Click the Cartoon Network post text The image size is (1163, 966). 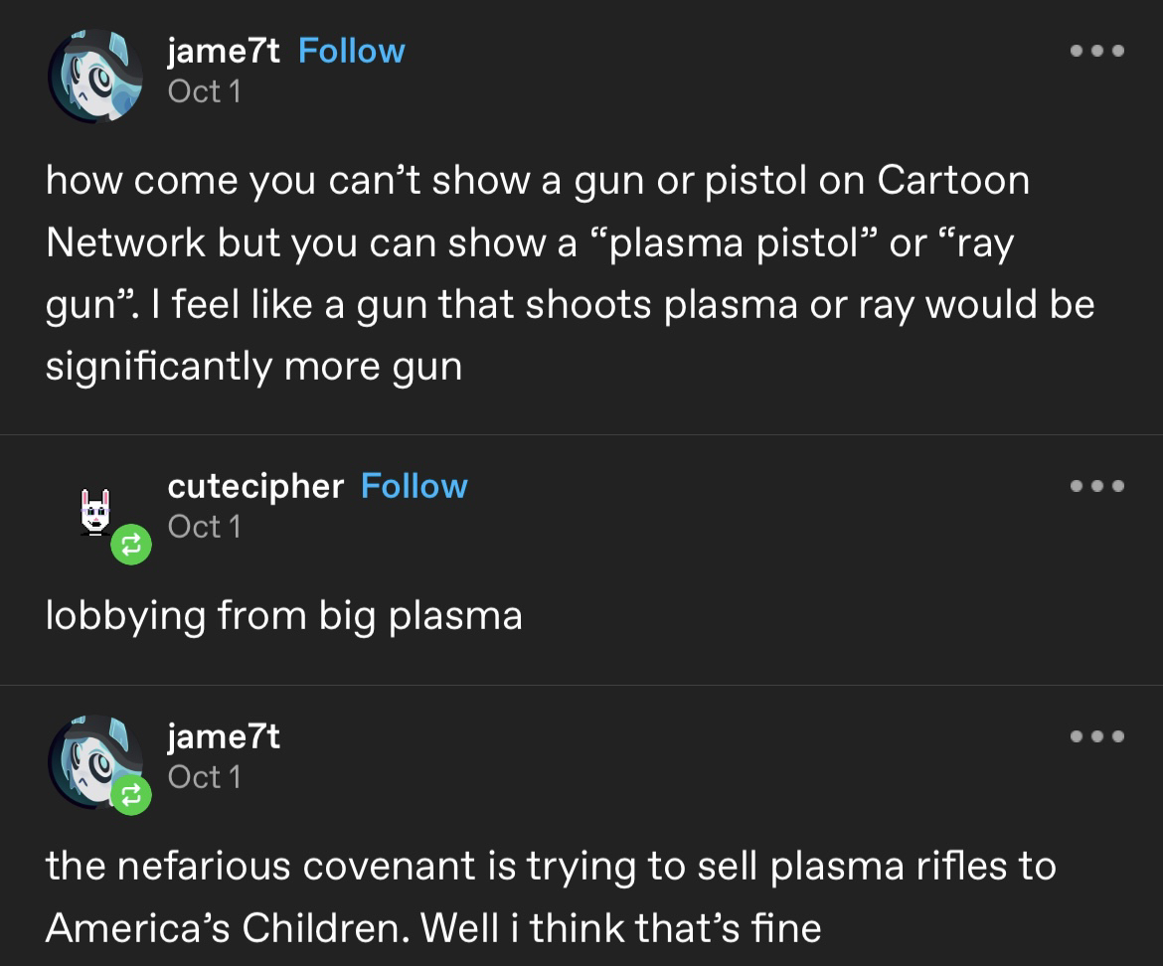570,273
